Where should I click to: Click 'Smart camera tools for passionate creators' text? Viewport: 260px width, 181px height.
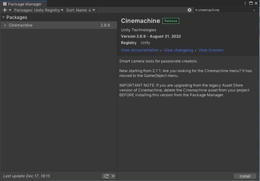(x=158, y=61)
